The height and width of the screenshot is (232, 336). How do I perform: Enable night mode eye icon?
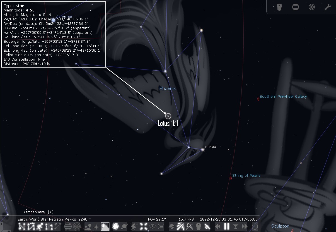[152, 226]
